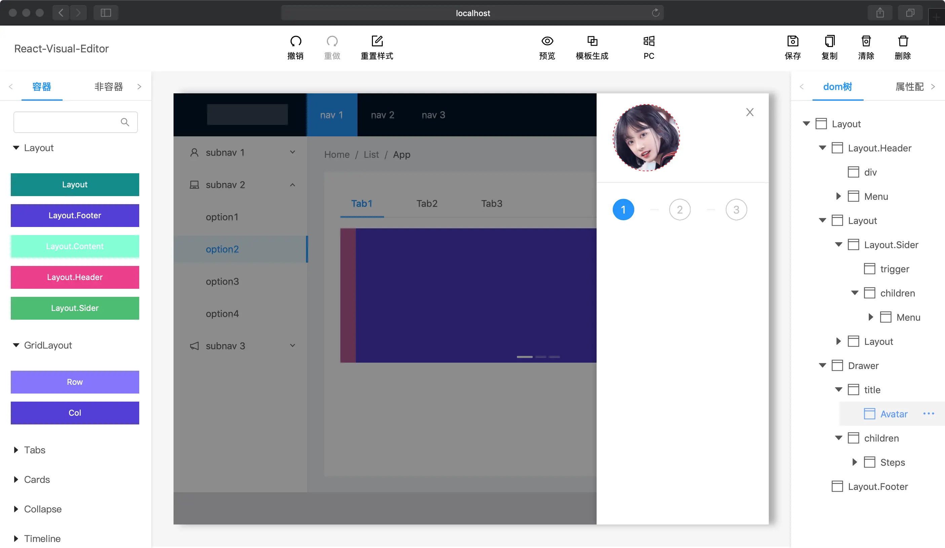Select the PC device mode icon
The height and width of the screenshot is (548, 945).
(648, 41)
